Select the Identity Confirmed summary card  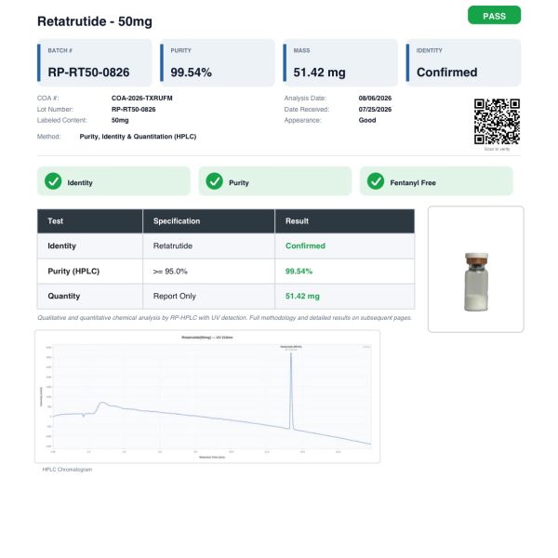(463, 62)
